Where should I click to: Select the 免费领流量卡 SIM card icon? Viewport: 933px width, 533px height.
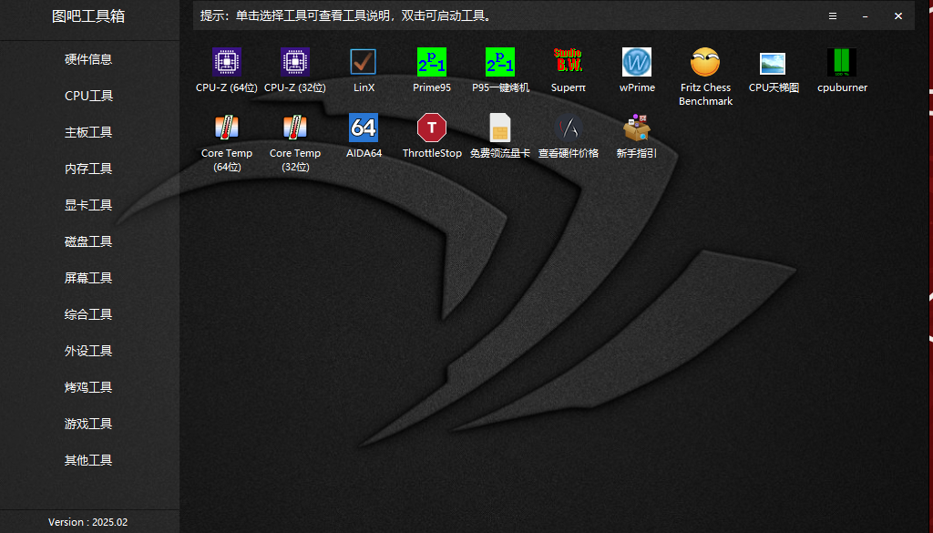pos(500,128)
